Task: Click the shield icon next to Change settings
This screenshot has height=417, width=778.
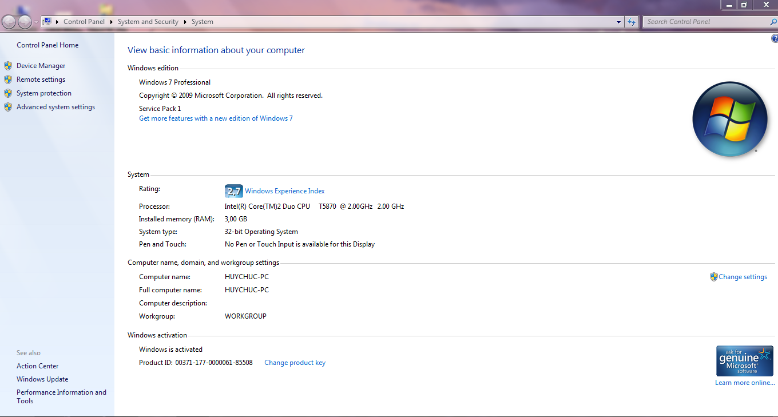Action: 713,277
